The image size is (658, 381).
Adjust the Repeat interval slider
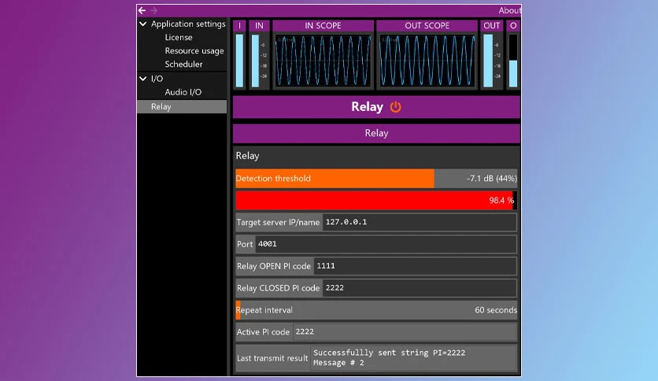point(376,310)
